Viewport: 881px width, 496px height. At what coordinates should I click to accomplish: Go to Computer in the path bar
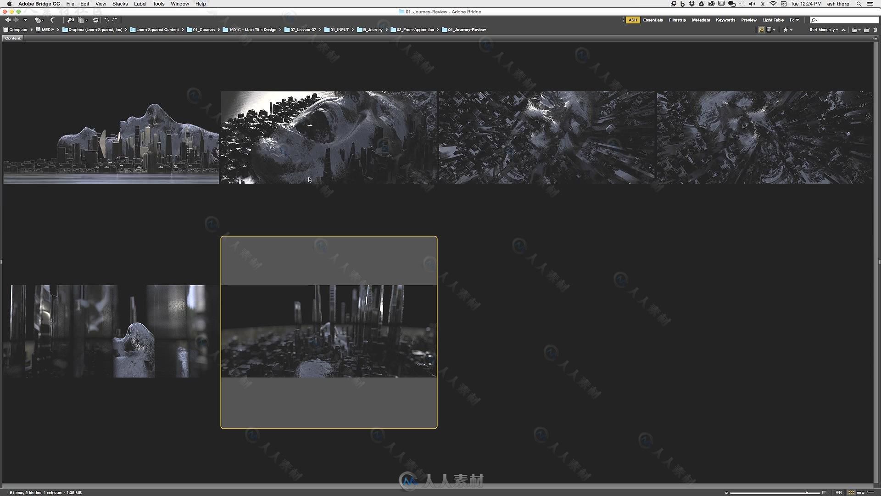pyautogui.click(x=16, y=30)
